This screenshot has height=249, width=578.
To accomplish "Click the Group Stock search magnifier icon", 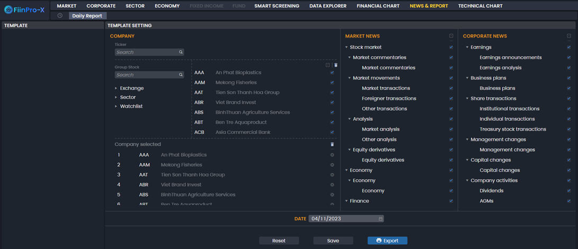I will tap(181, 75).
